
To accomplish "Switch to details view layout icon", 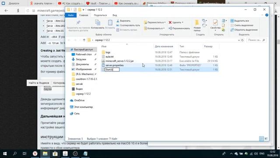I will 261,139.
